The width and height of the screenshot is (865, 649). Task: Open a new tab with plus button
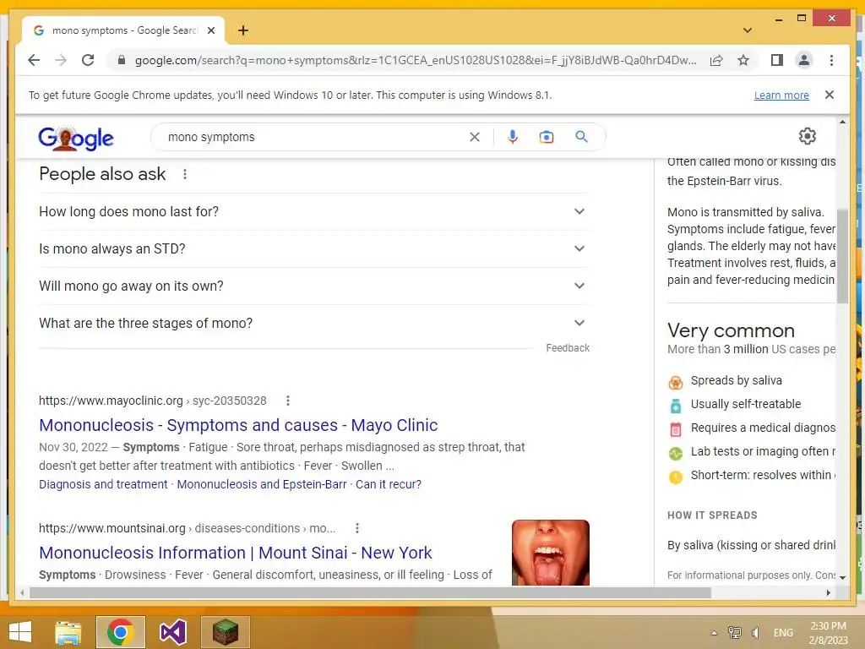pos(243,30)
